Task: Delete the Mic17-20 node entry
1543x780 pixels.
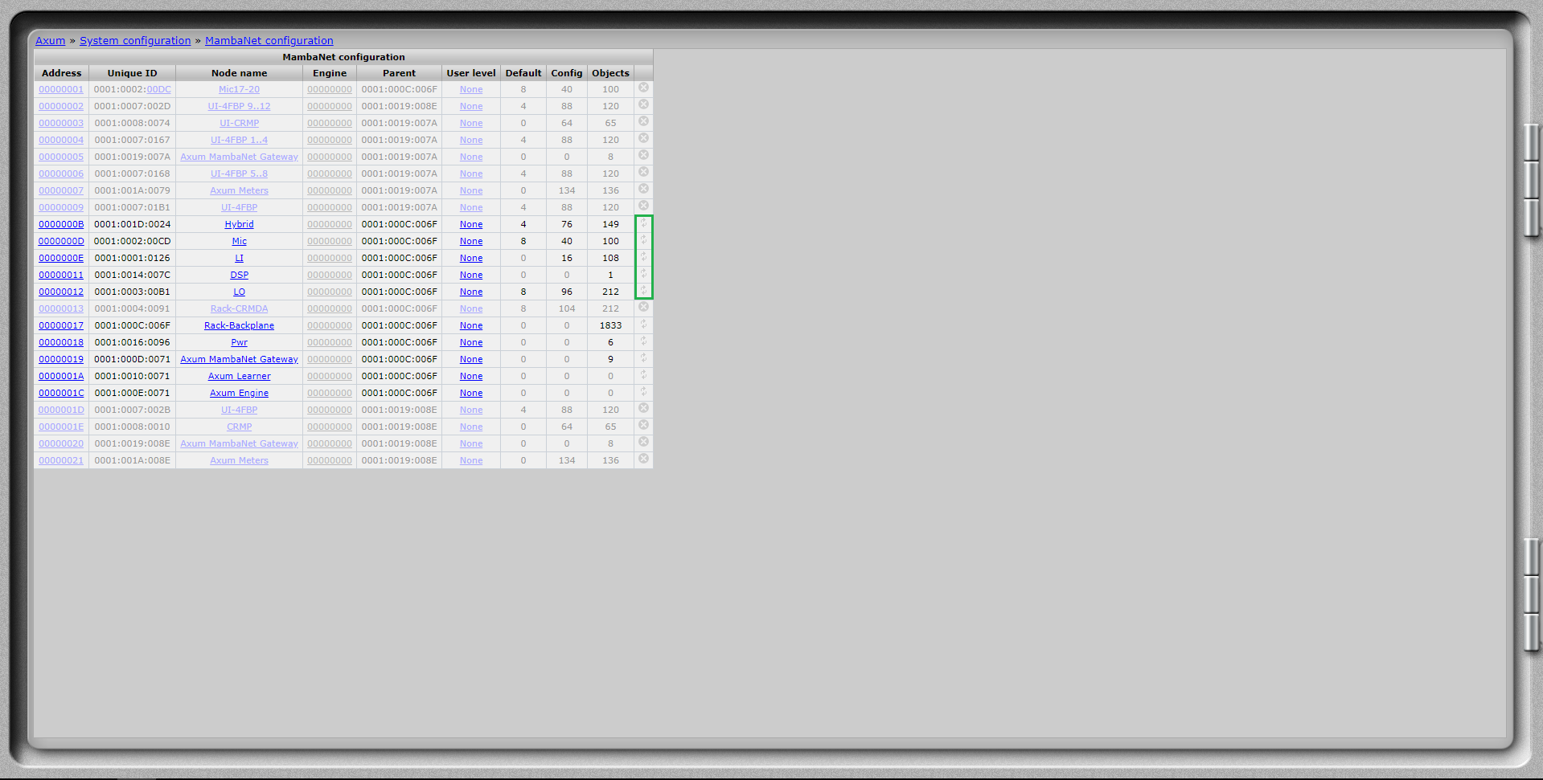Action: click(x=643, y=88)
